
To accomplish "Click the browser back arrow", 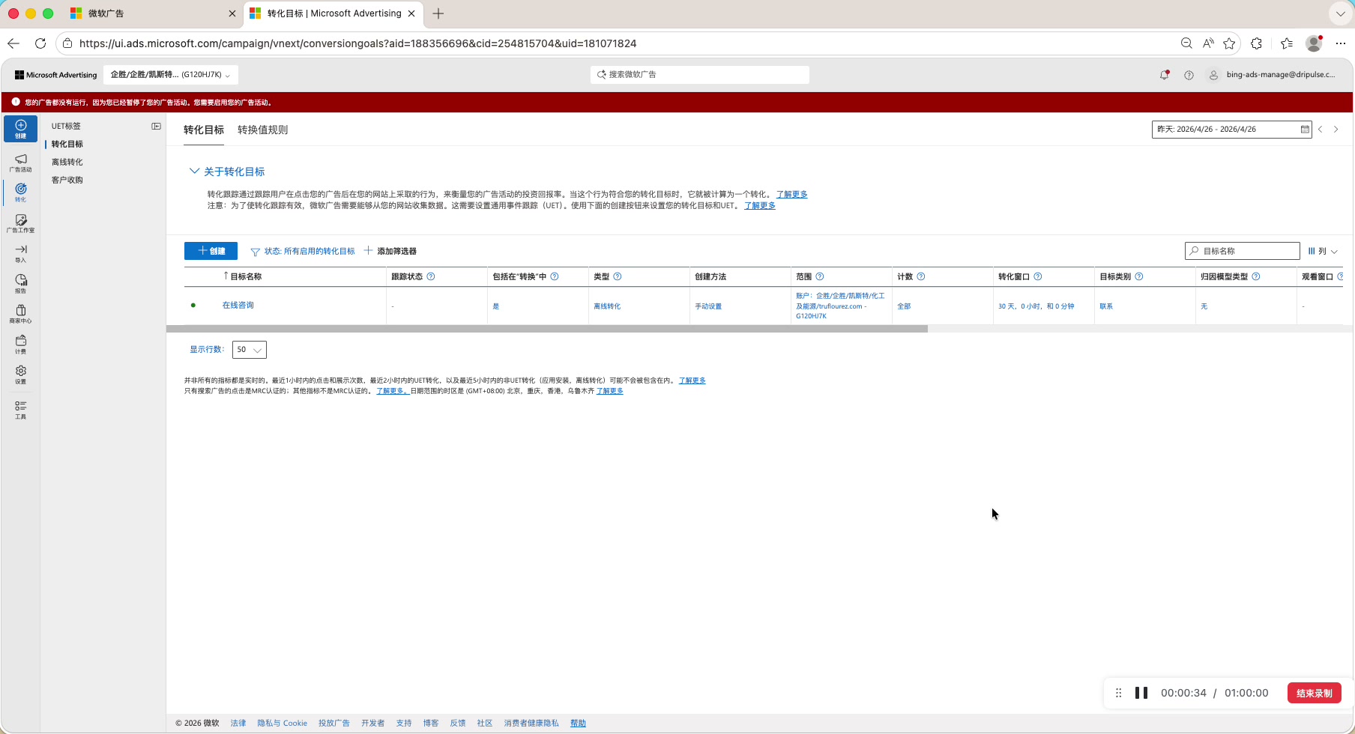I will click(13, 43).
